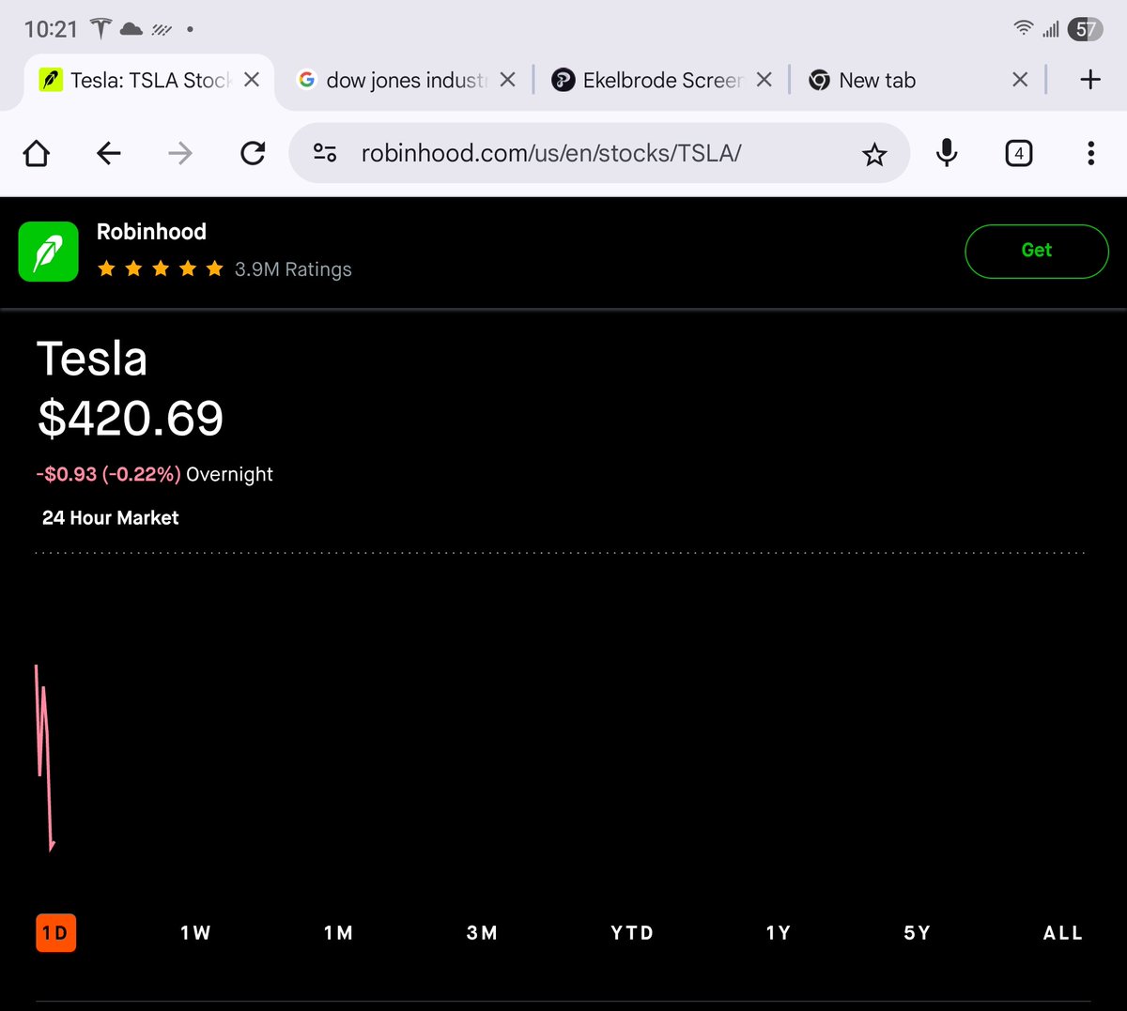The image size is (1127, 1011).
Task: Go forward with the forward arrow
Action: coord(180,153)
